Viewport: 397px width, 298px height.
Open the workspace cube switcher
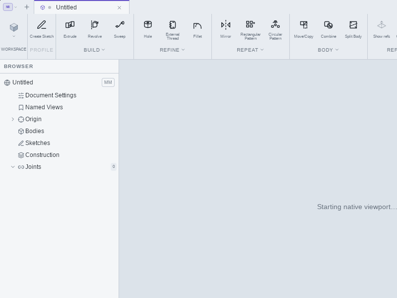(14, 29)
